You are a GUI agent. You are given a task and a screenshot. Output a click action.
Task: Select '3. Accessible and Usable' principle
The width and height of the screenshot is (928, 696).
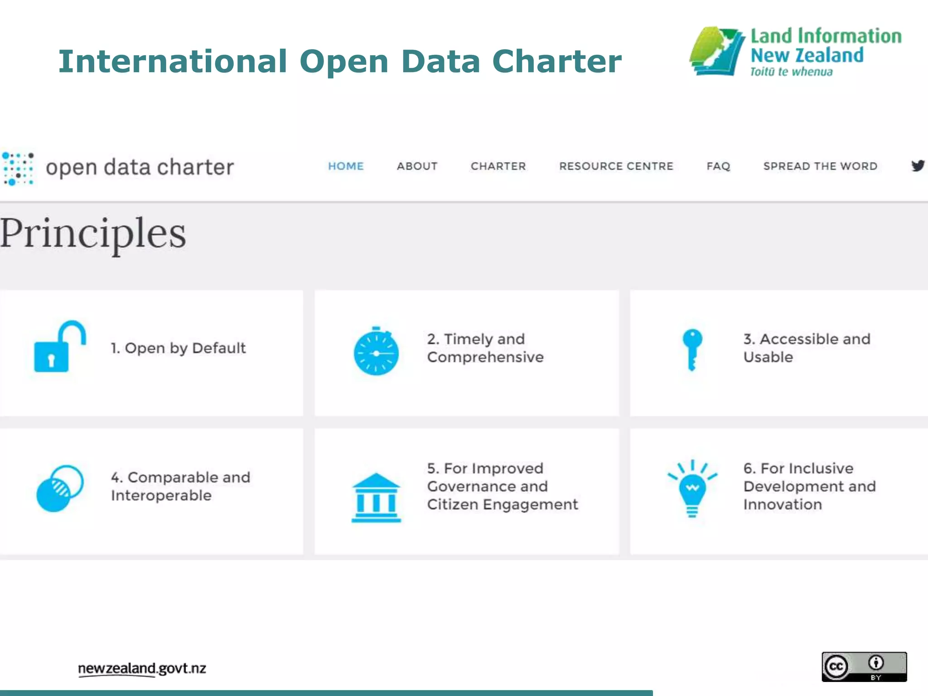coord(807,348)
